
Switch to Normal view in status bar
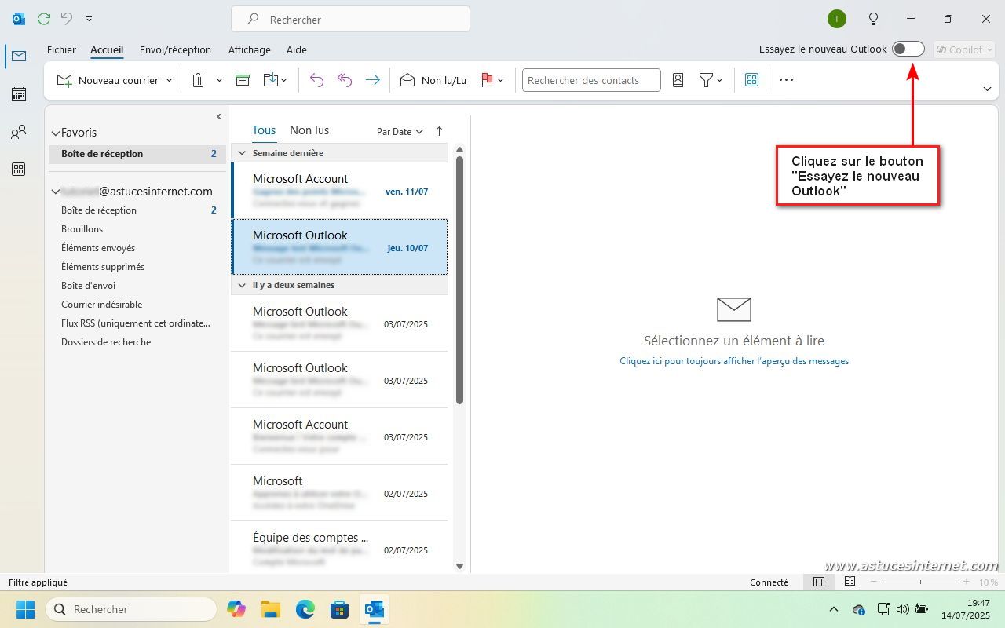coord(819,582)
